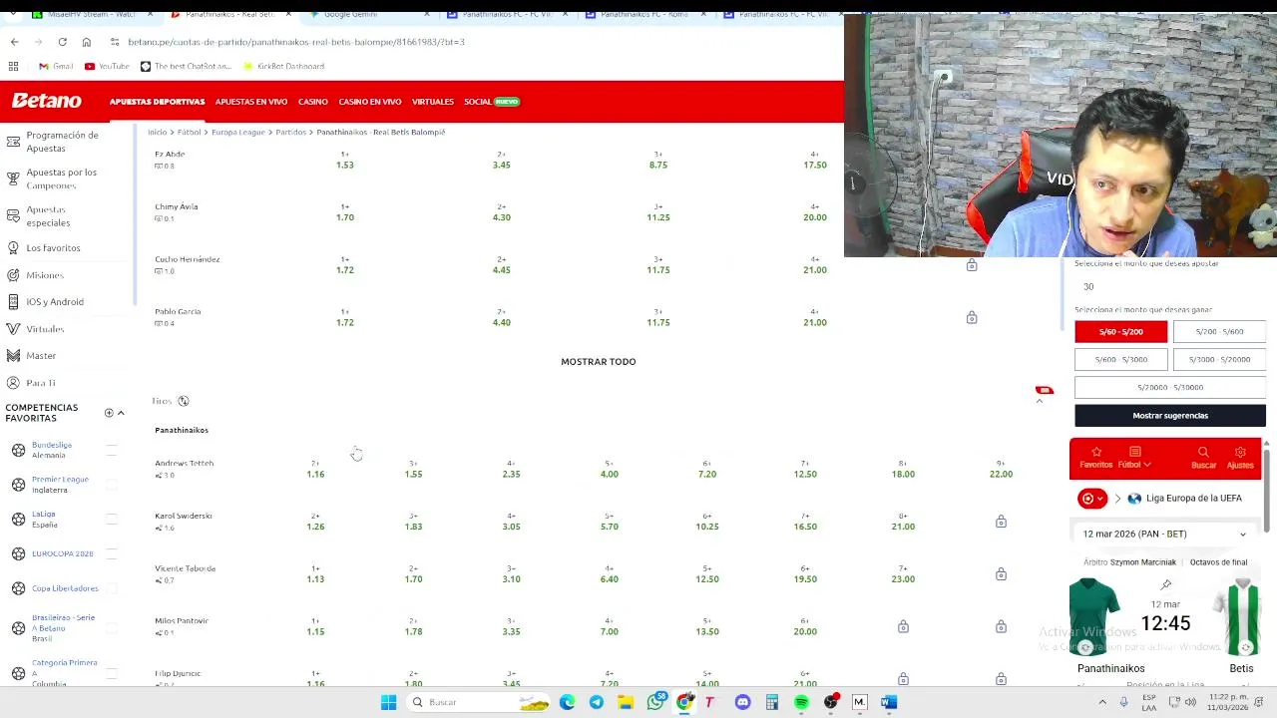Open Casino en Vivo tab

pos(370,102)
